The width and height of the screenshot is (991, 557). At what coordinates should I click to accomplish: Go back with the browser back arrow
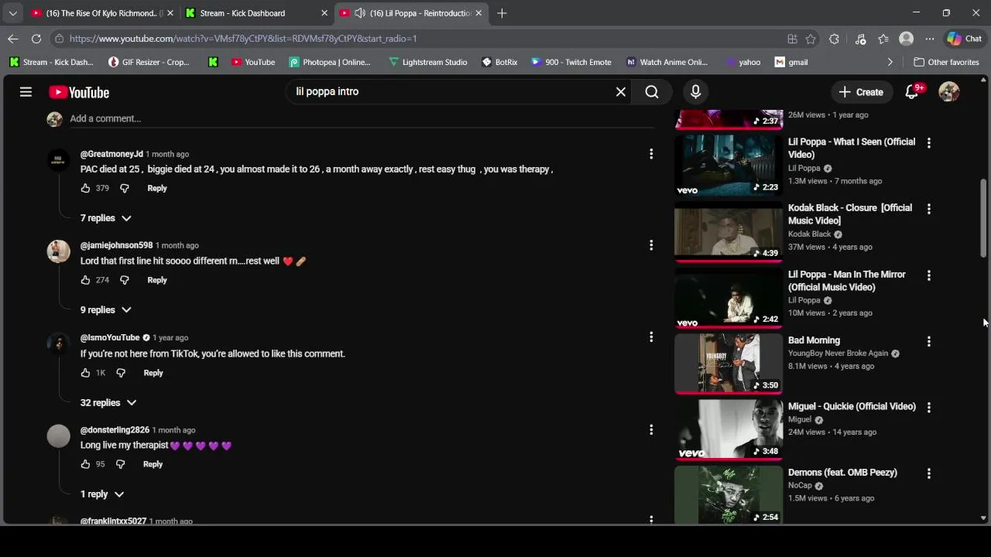(13, 39)
